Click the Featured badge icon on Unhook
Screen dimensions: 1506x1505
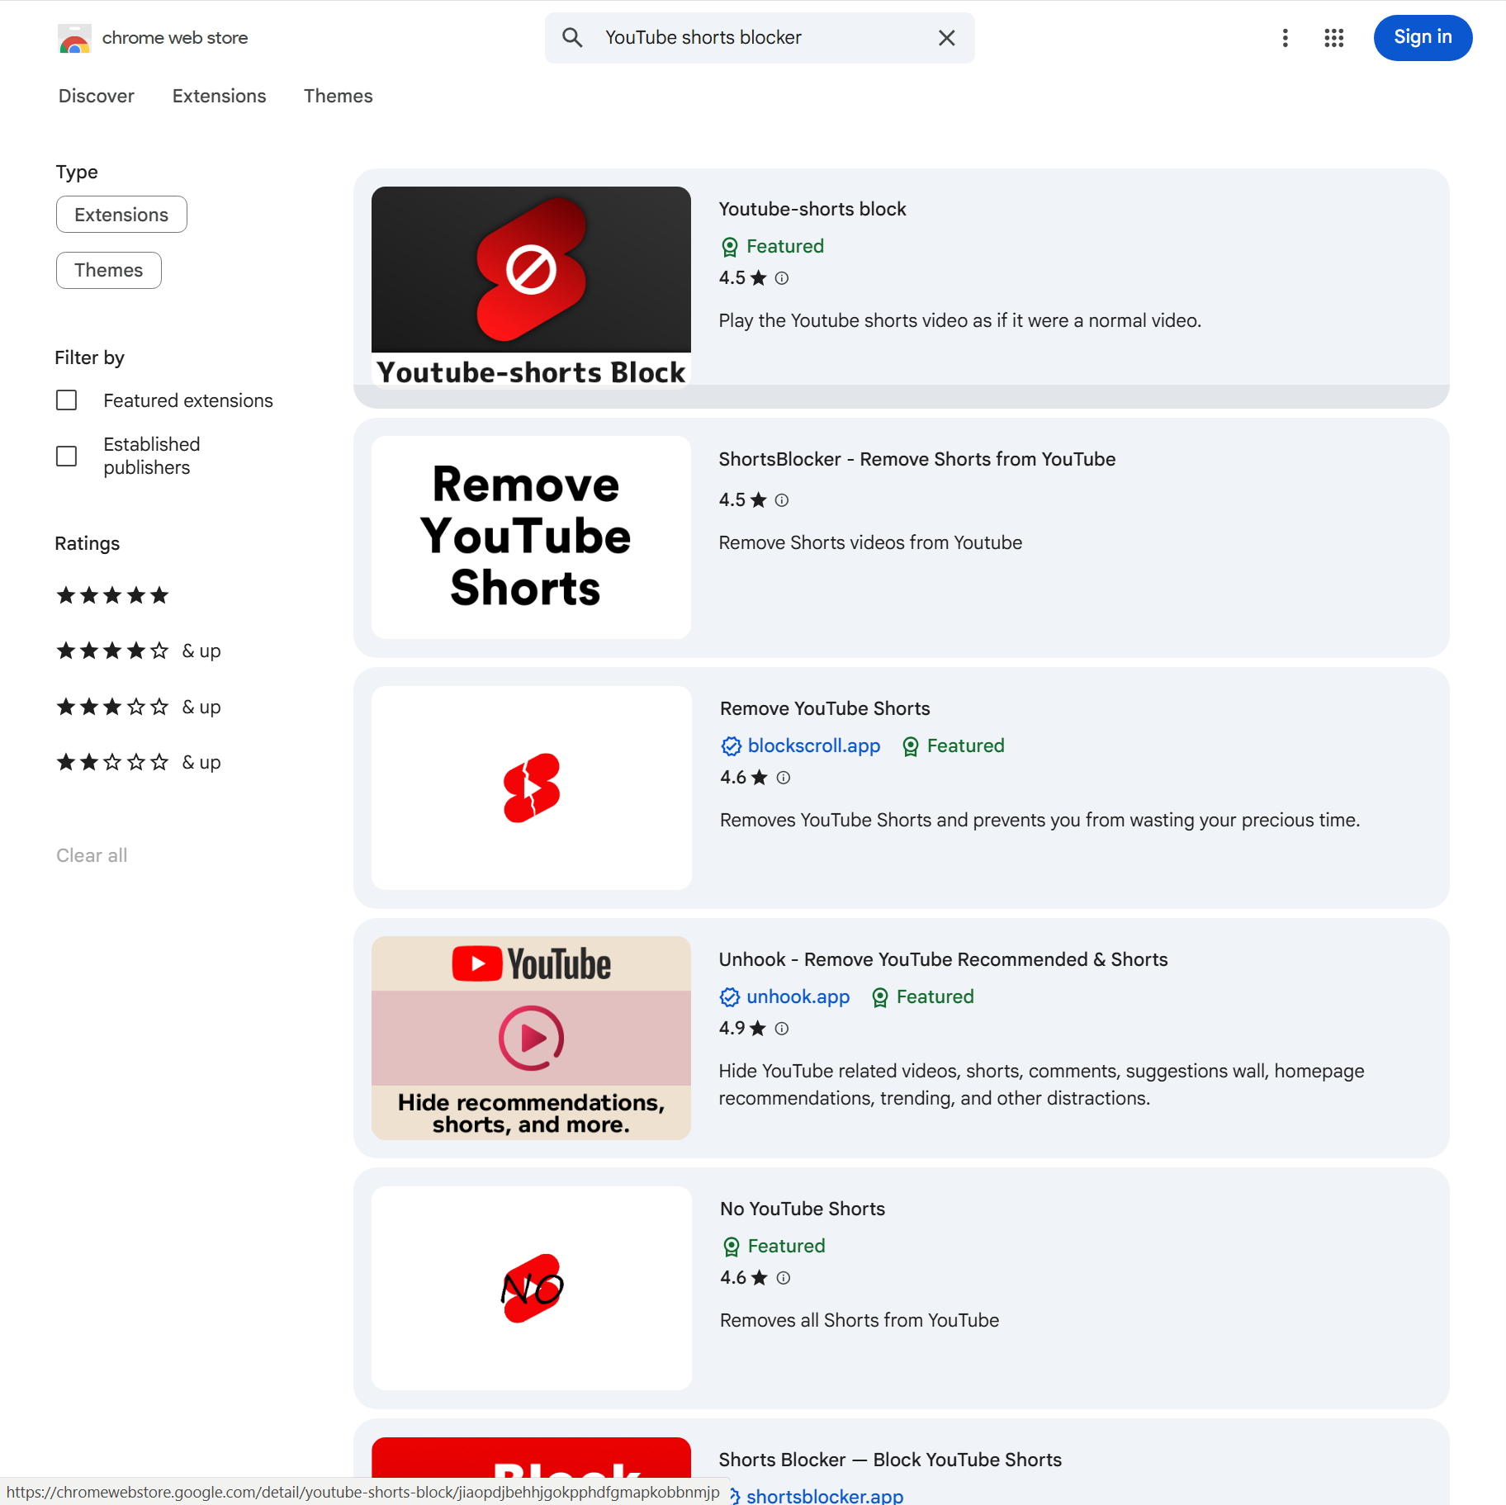coord(880,997)
